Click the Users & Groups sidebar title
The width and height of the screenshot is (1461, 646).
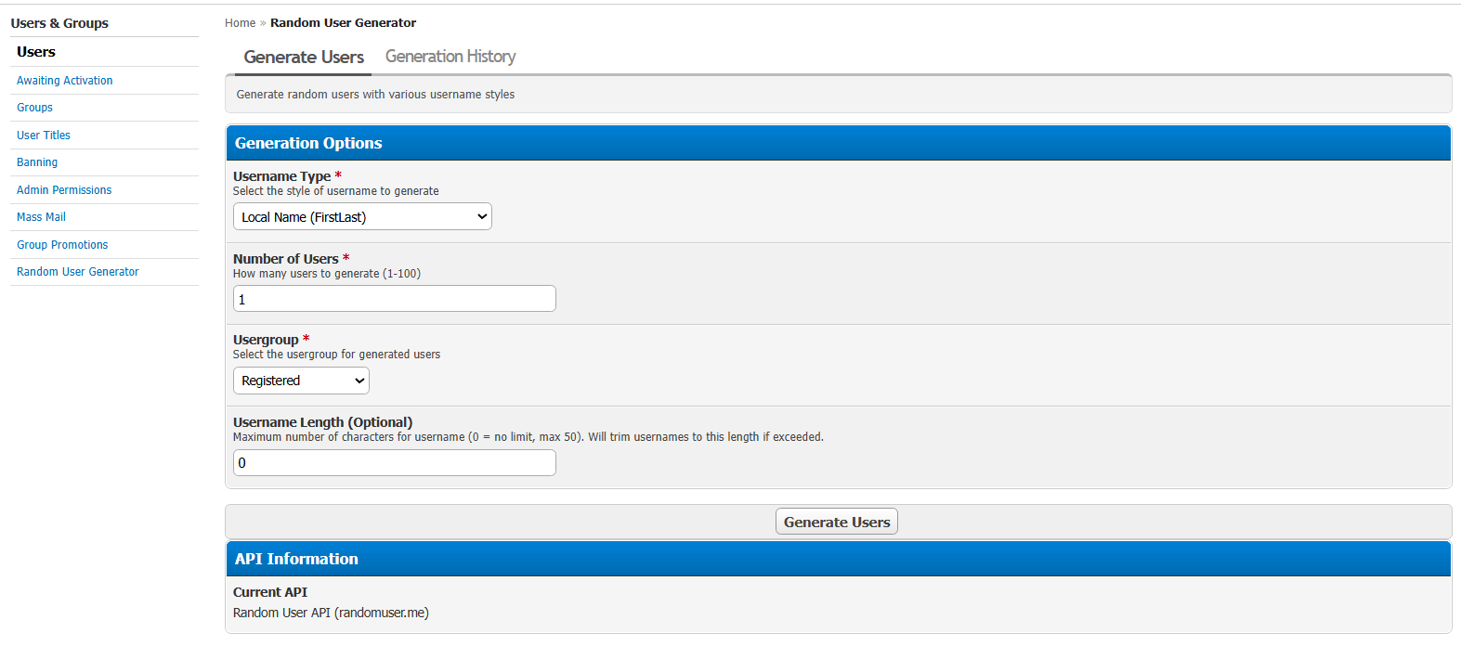59,23
